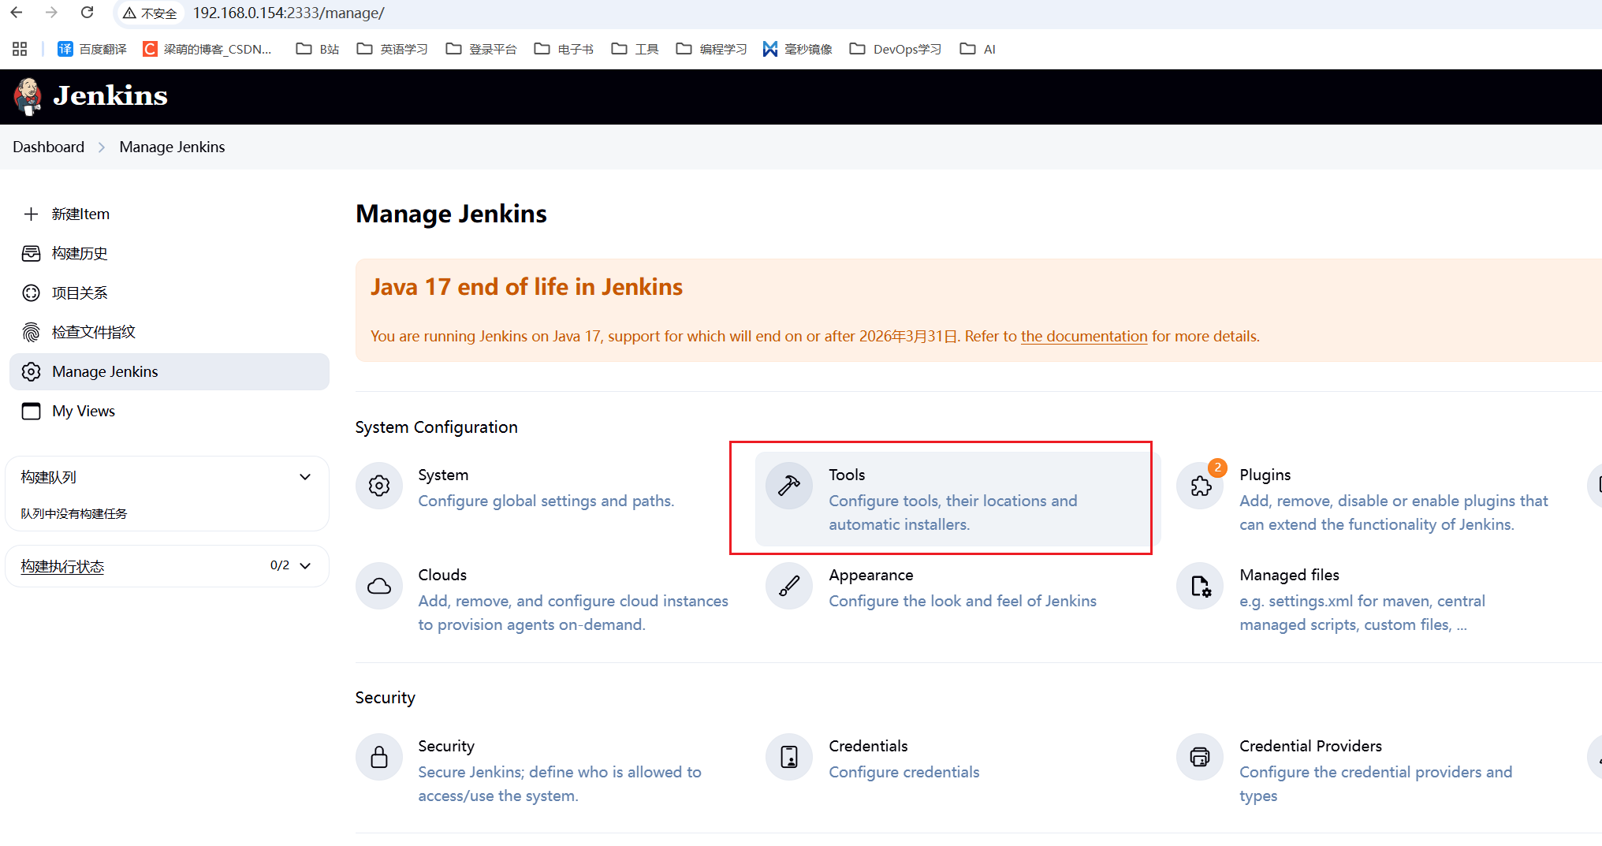This screenshot has width=1602, height=846.
Task: Open the 电子书 bookmark folder
Action: coord(564,49)
